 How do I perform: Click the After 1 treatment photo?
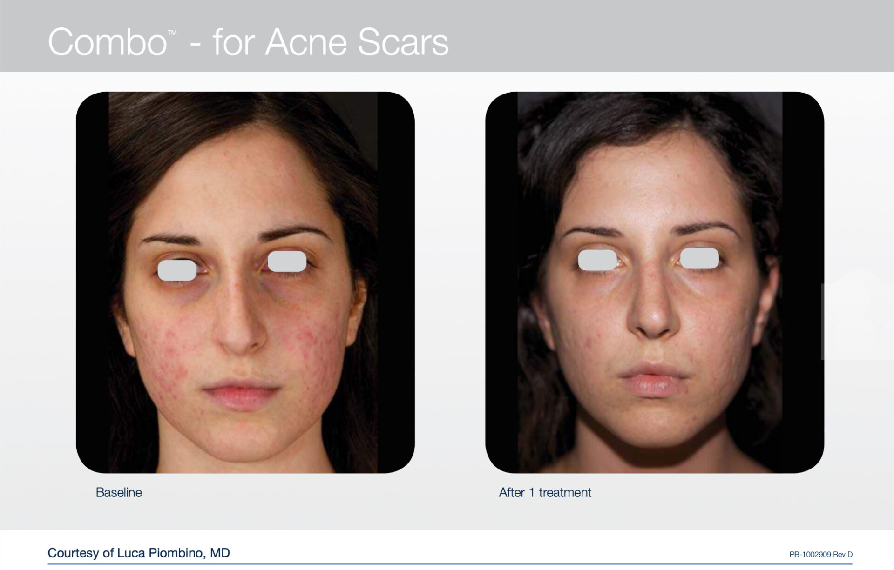click(x=655, y=282)
